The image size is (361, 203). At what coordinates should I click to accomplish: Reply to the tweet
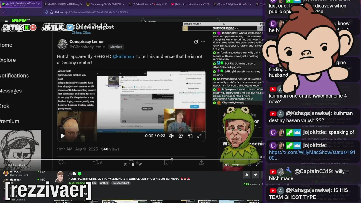(x=61, y=162)
